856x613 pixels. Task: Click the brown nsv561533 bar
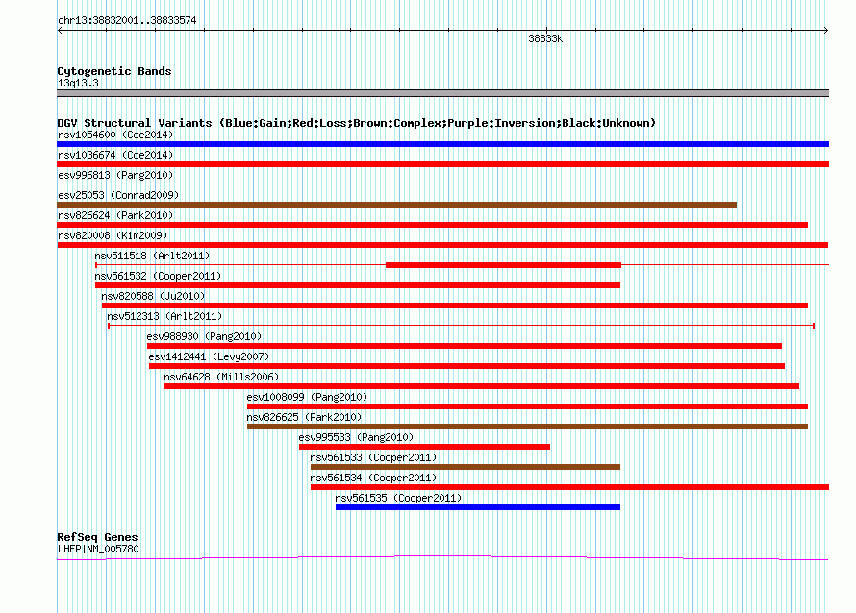click(466, 467)
